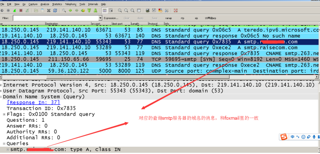Select the TCP SYN packet to 211.150.65.66
Image resolution: width=320 pixels, height=154 pixels.
tap(159, 59)
